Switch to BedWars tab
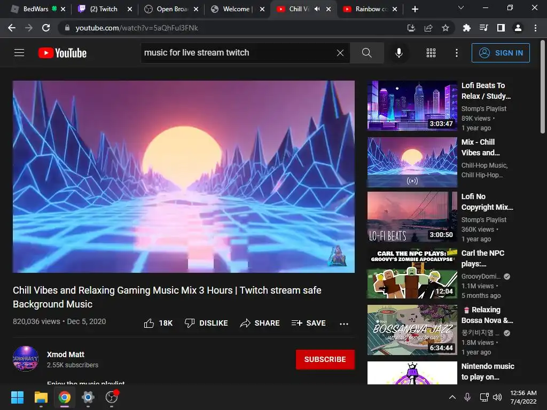Screen dimensions: 547x410 [35, 9]
